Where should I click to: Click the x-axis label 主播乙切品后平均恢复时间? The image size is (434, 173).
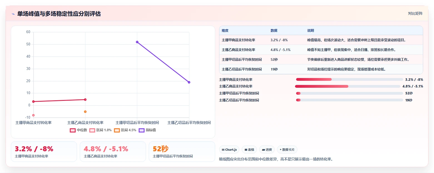point(189,123)
